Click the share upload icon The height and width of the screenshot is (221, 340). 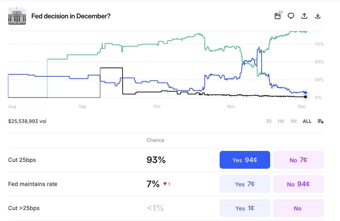click(x=304, y=16)
